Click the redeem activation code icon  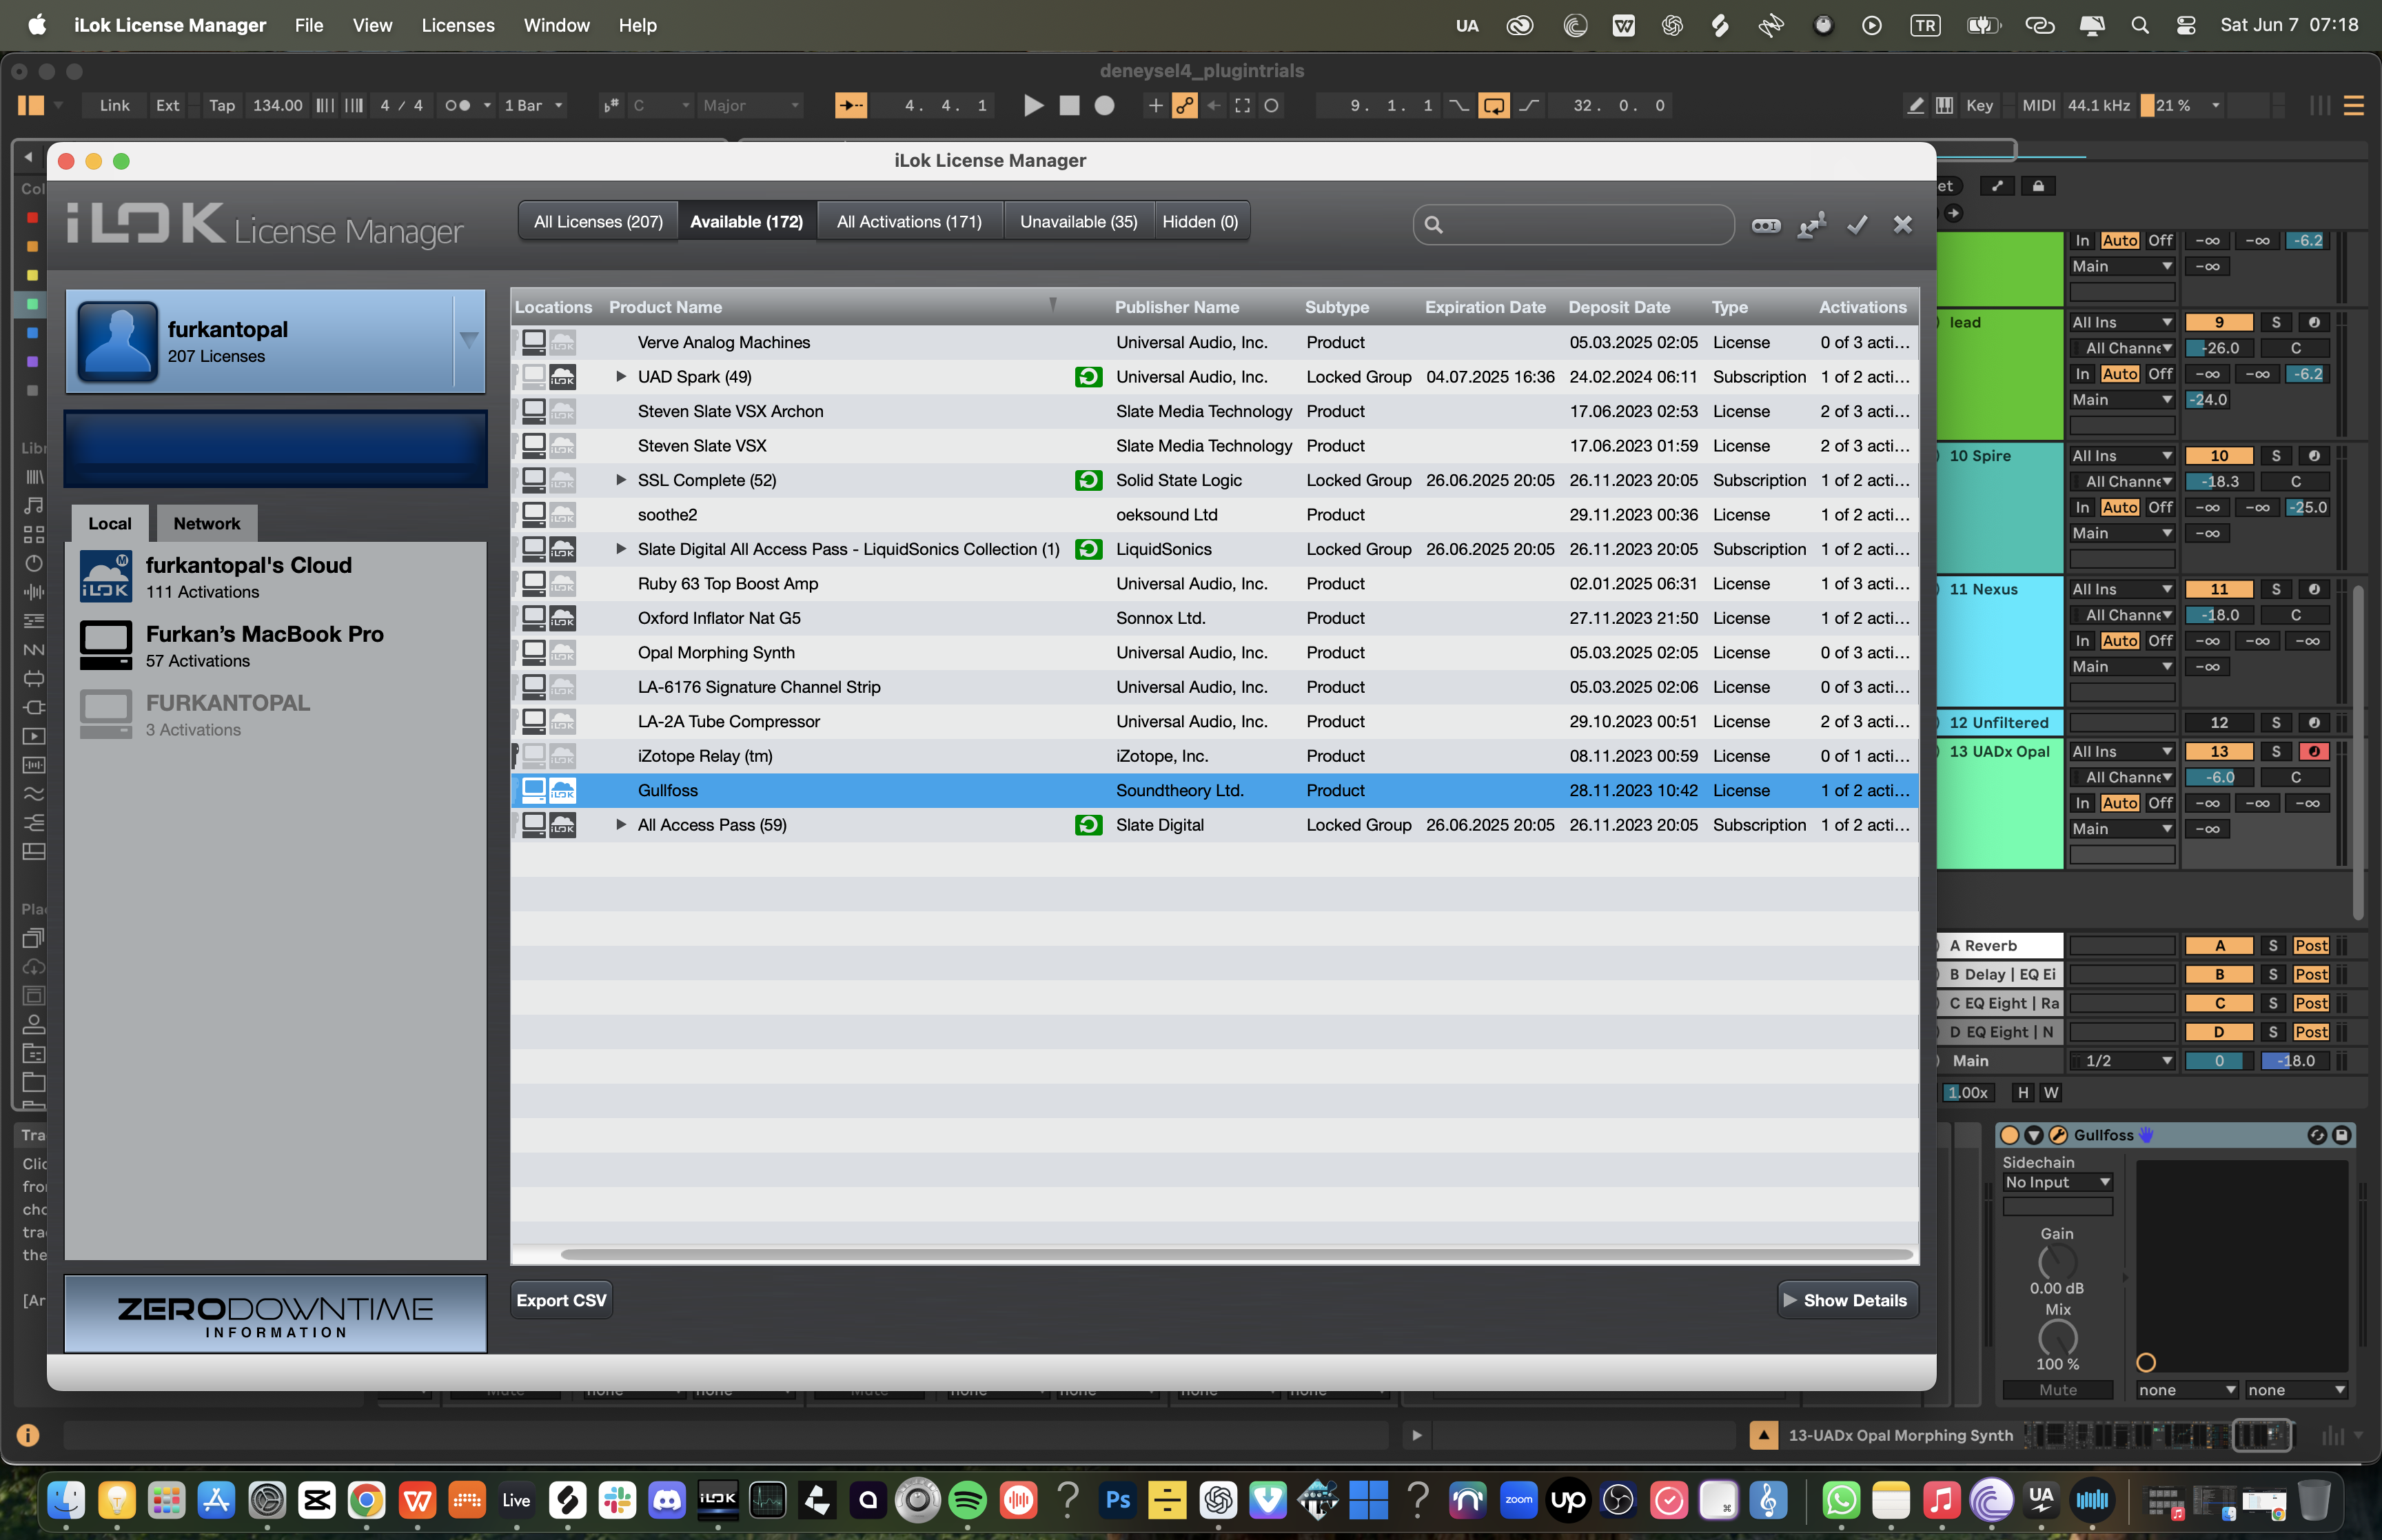coord(1765,225)
